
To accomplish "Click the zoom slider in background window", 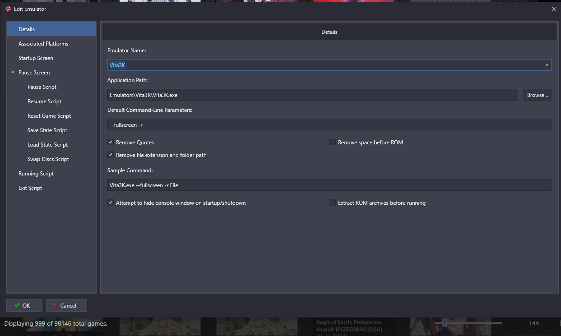I will pyautogui.click(x=468, y=323).
